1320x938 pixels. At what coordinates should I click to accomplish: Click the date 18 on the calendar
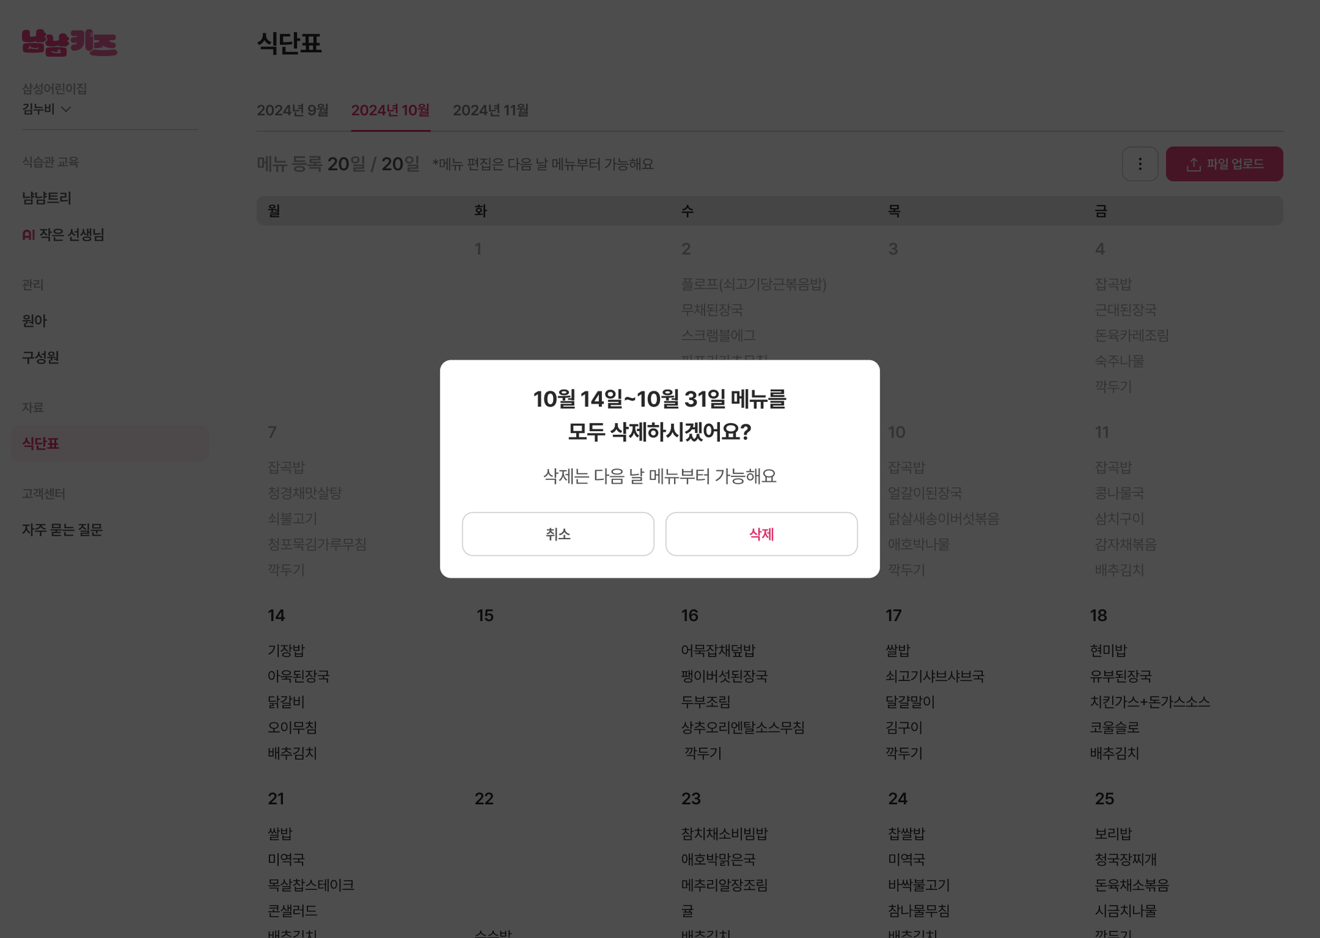pyautogui.click(x=1098, y=616)
